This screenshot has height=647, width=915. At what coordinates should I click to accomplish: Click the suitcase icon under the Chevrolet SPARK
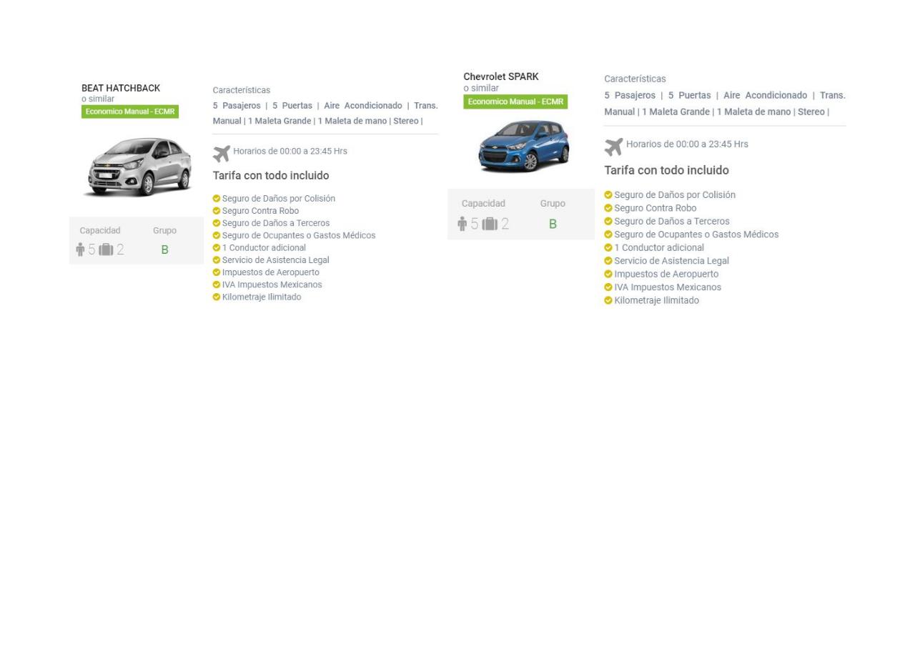point(490,224)
